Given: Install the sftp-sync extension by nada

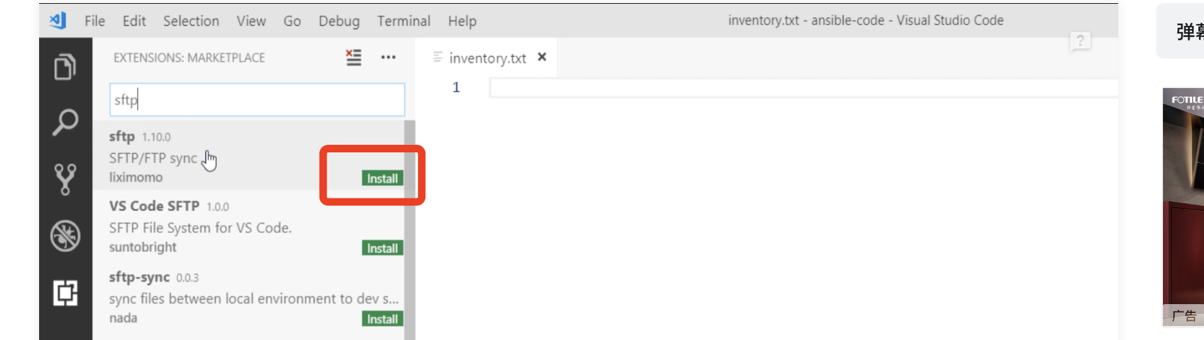Looking at the screenshot, I should pos(382,319).
